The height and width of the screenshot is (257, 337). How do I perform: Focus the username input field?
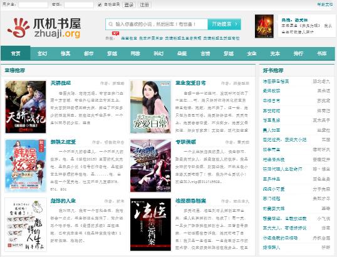pos(33,5)
